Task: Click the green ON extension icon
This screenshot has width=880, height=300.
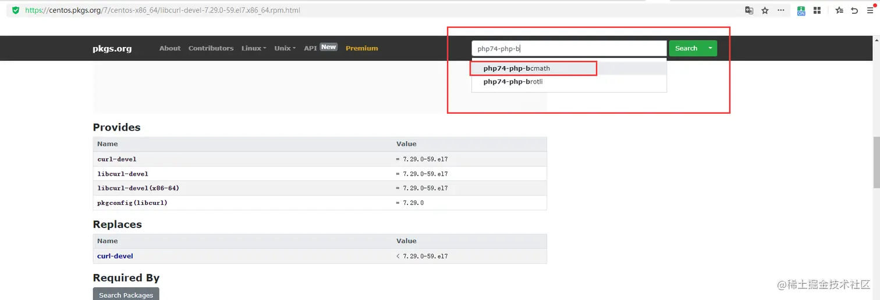Action: point(801,10)
